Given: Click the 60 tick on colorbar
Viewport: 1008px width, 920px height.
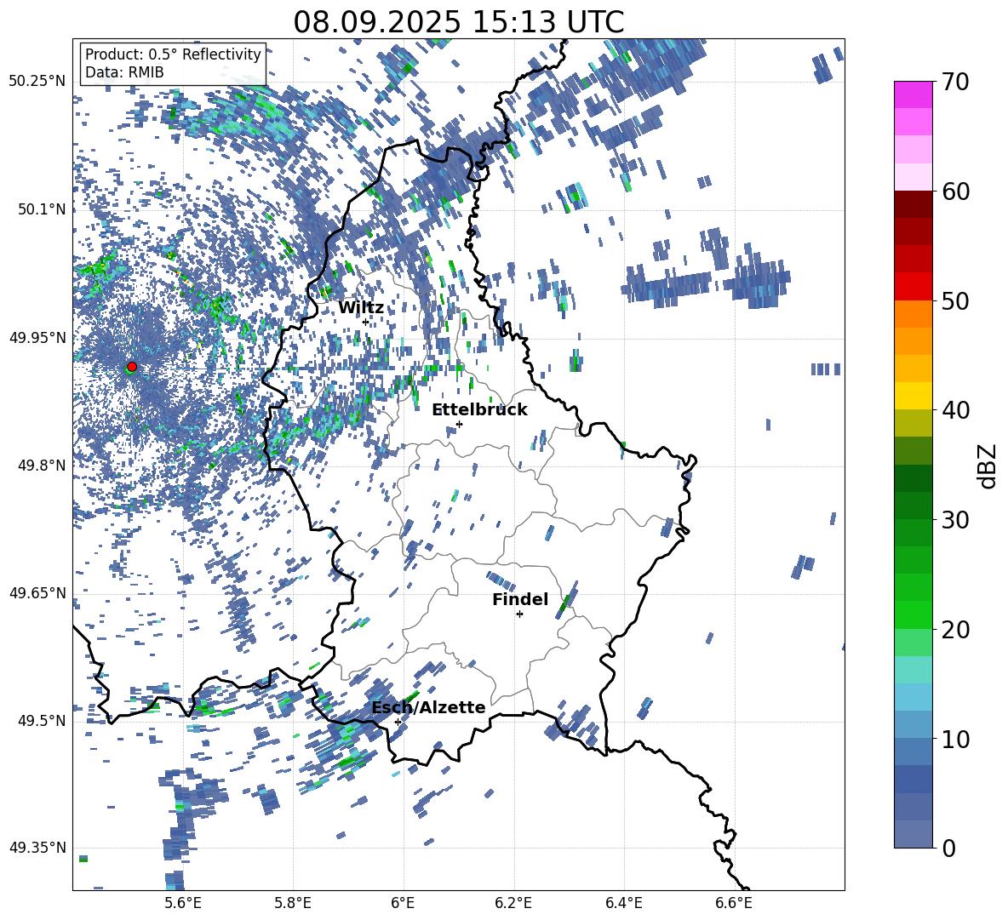Looking at the screenshot, I should [x=954, y=191].
